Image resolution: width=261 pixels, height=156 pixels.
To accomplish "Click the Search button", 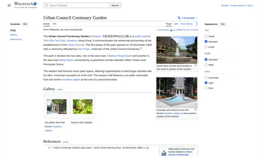I will pyautogui.click(x=115, y=5).
